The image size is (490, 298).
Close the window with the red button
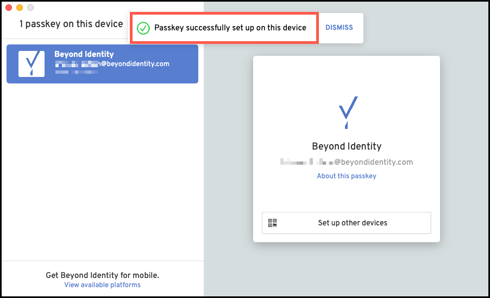pos(9,8)
